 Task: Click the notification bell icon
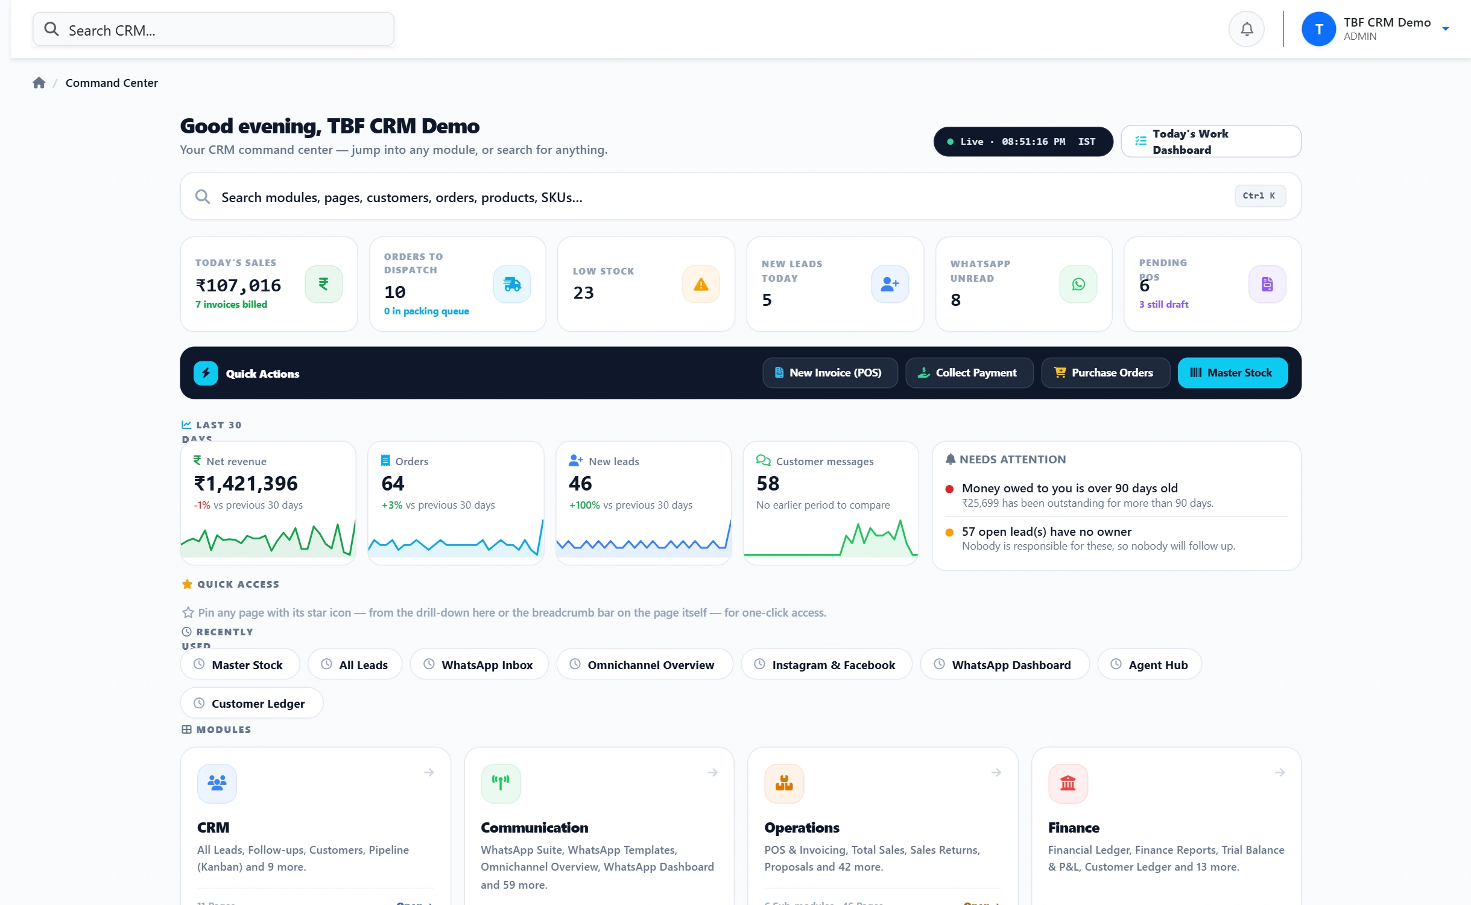point(1247,29)
